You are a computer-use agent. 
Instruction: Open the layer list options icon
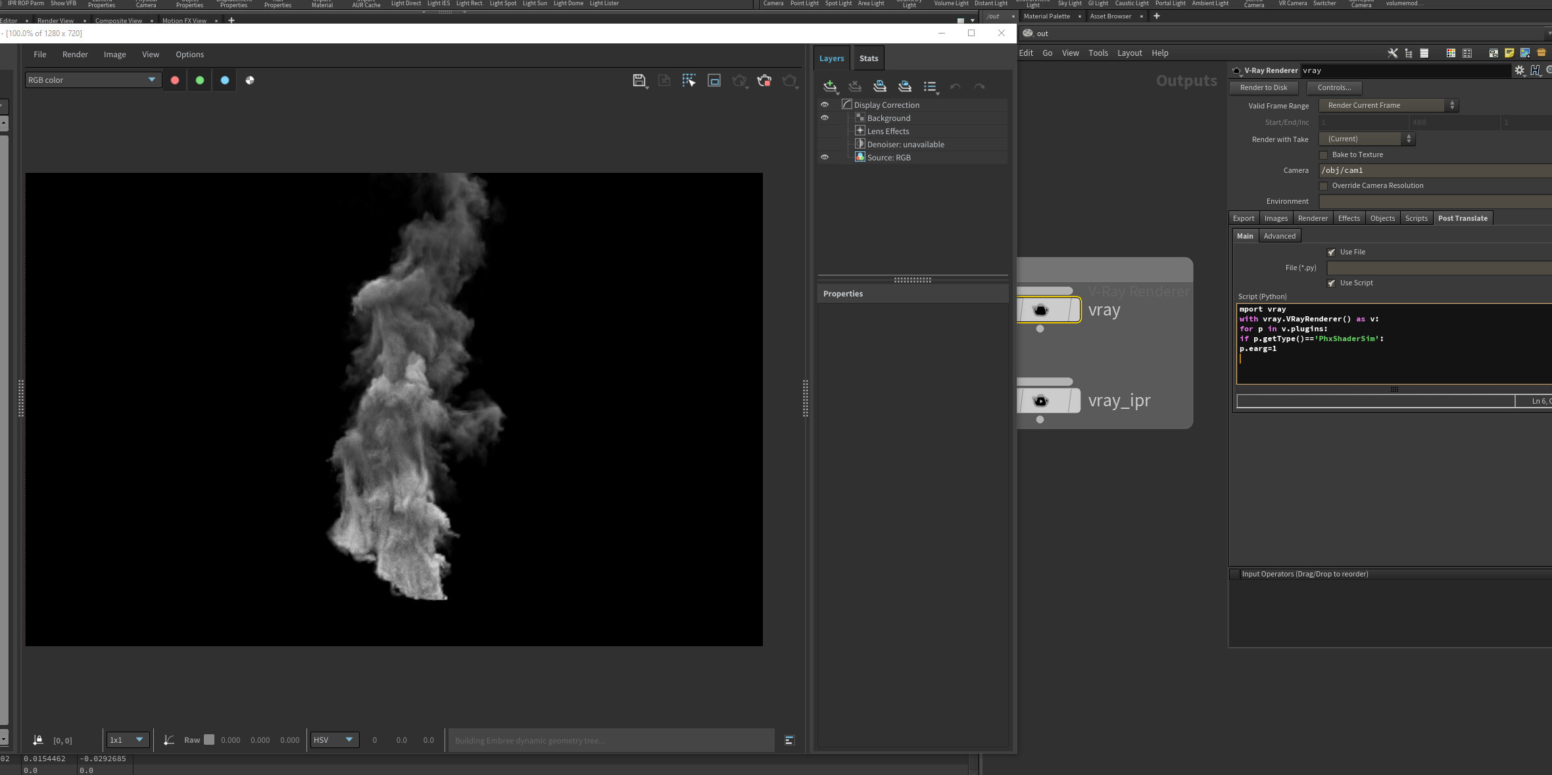pyautogui.click(x=930, y=86)
